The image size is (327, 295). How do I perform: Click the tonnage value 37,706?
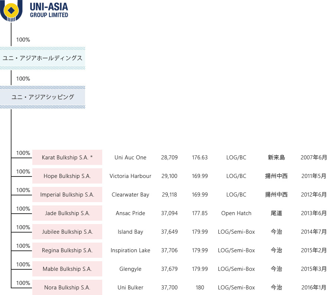169,250
